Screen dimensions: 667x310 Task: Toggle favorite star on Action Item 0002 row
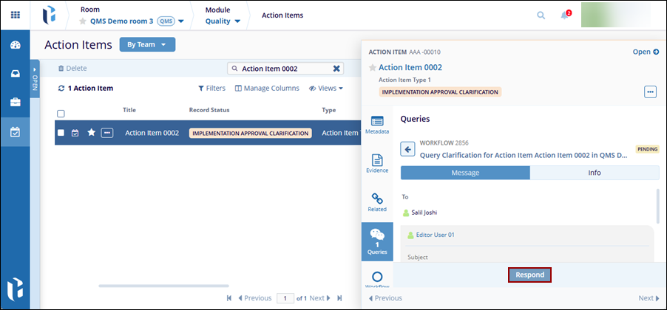coord(92,133)
